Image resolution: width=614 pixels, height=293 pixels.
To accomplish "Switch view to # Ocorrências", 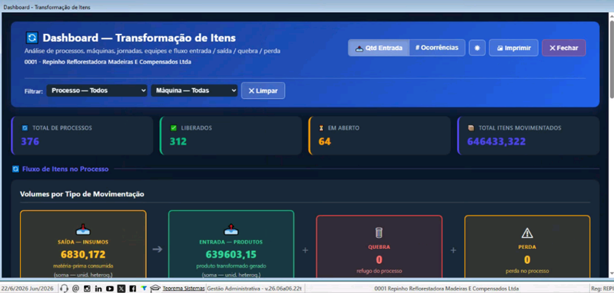I will coord(437,48).
